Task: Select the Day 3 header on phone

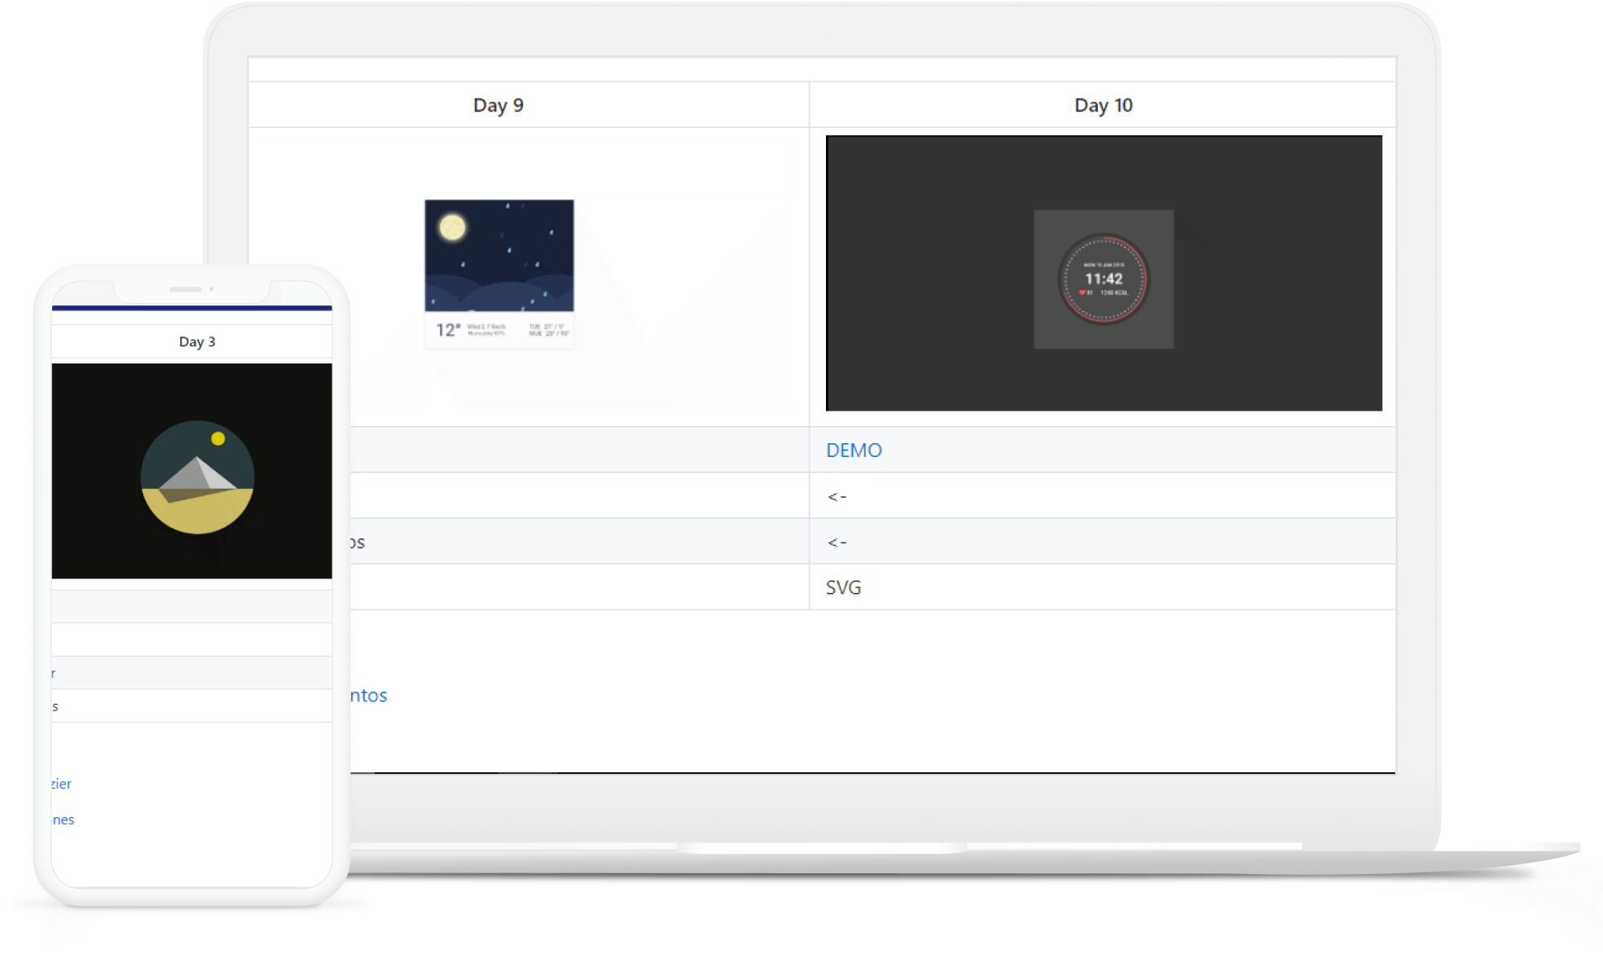Action: pos(197,341)
